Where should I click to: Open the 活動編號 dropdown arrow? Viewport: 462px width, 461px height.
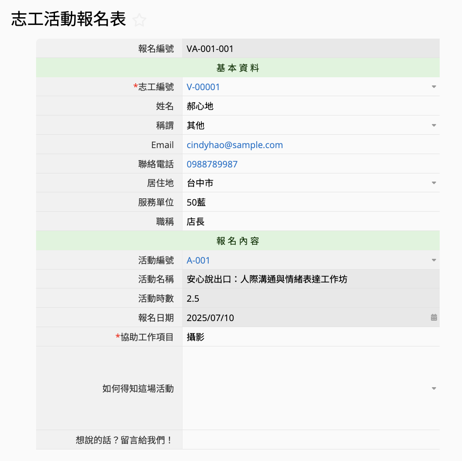coord(434,261)
